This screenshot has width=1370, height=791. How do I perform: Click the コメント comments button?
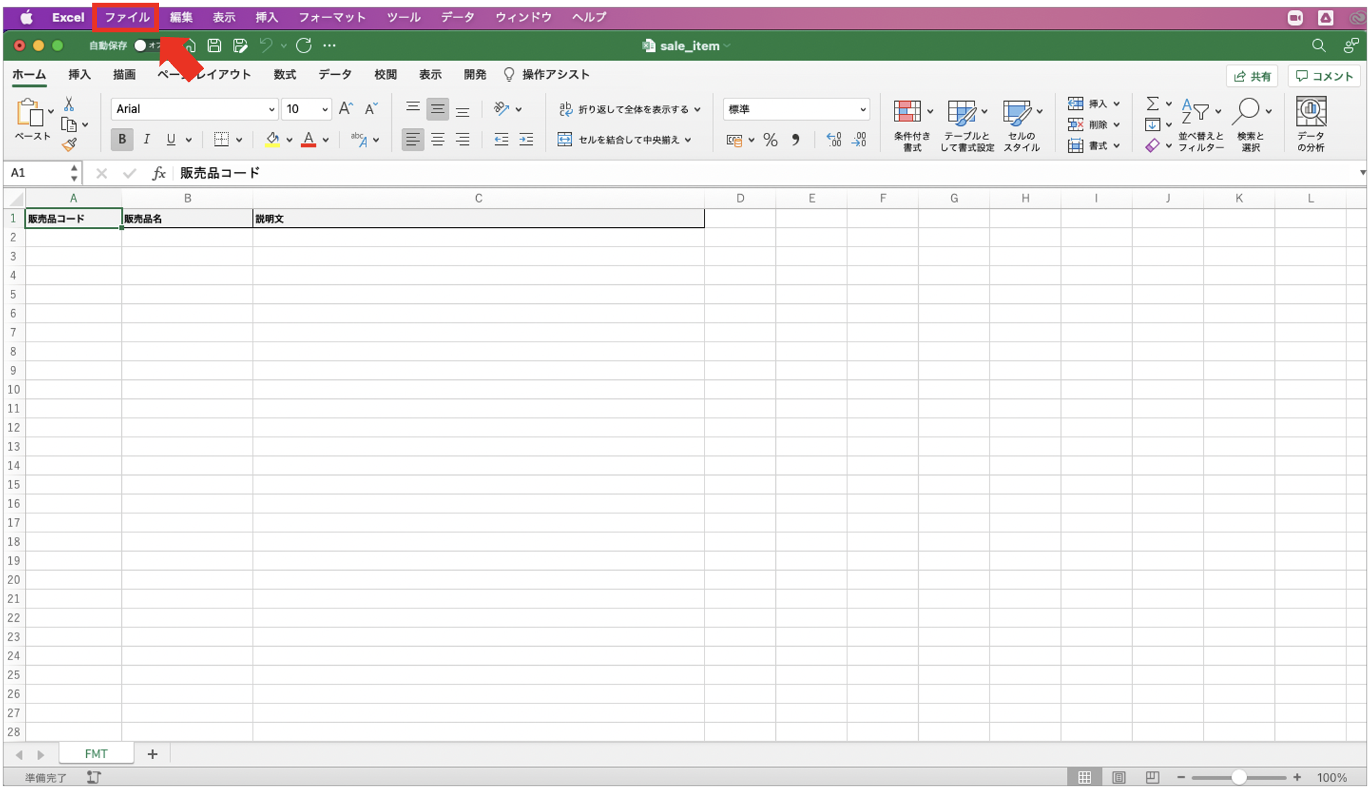point(1324,76)
